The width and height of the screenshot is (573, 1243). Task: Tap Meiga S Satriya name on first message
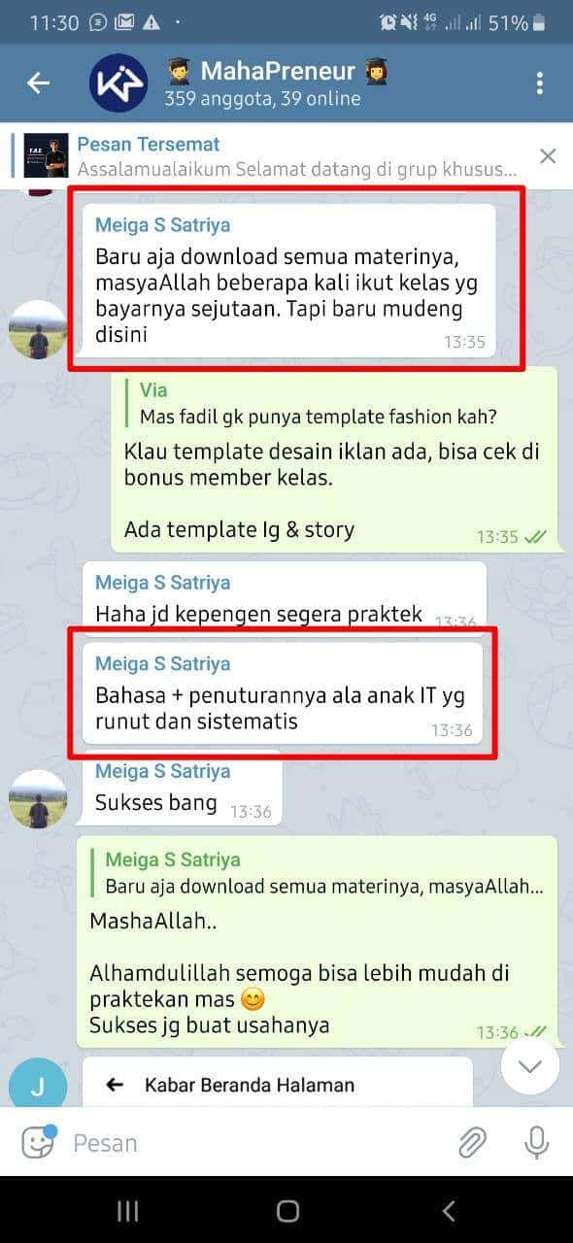click(163, 225)
